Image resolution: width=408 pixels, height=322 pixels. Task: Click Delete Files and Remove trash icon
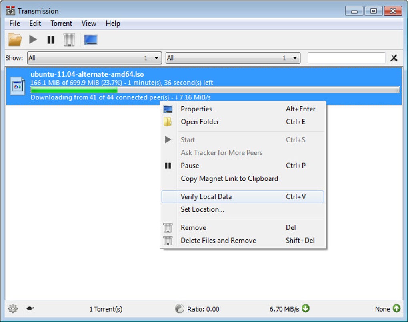(168, 241)
